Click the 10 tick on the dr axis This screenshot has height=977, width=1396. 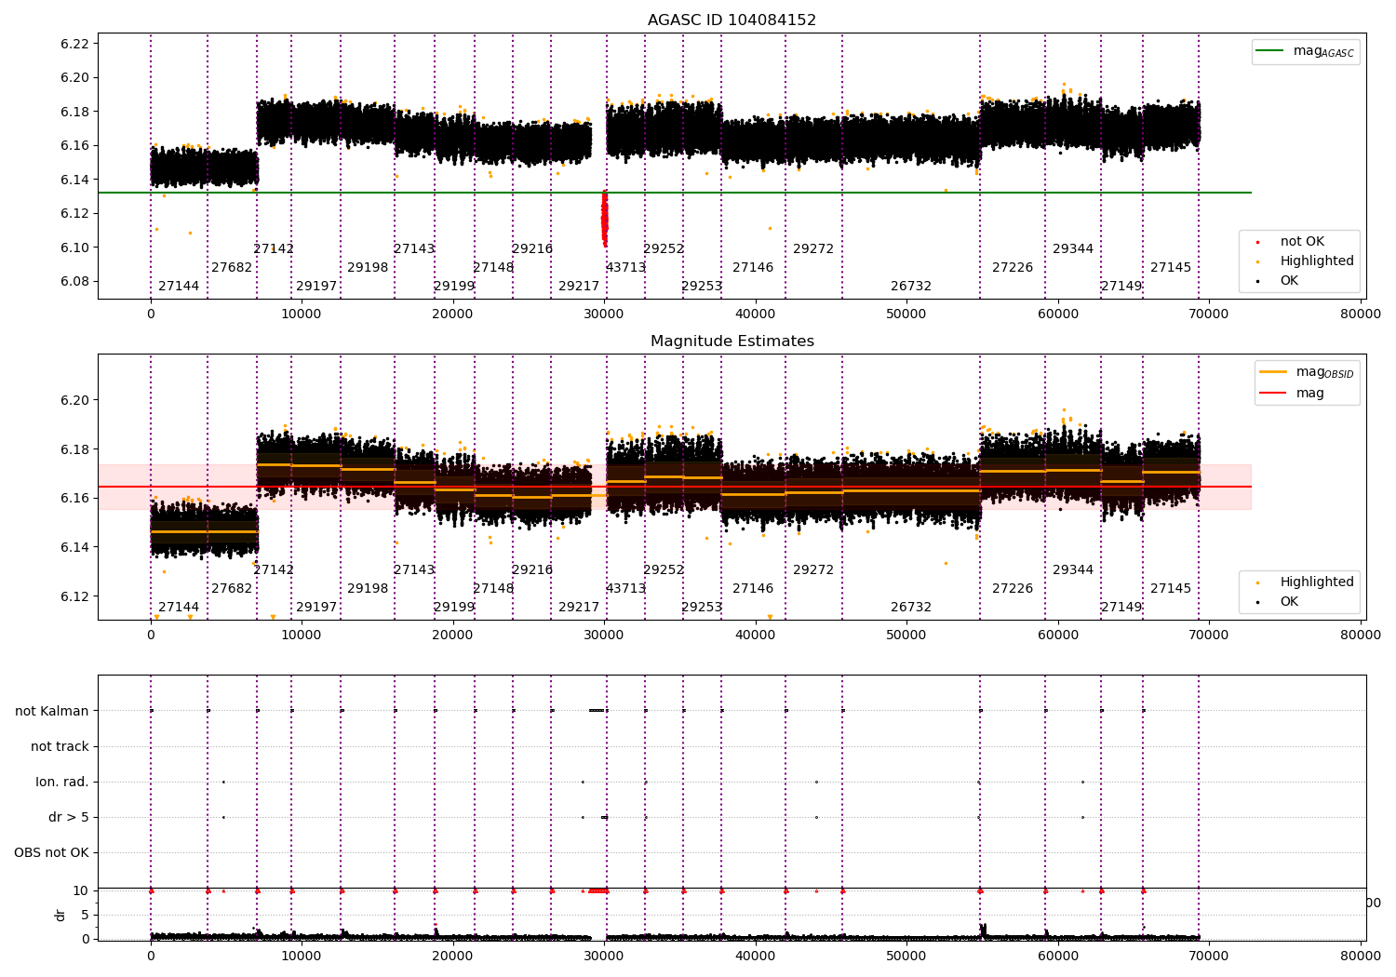[81, 890]
